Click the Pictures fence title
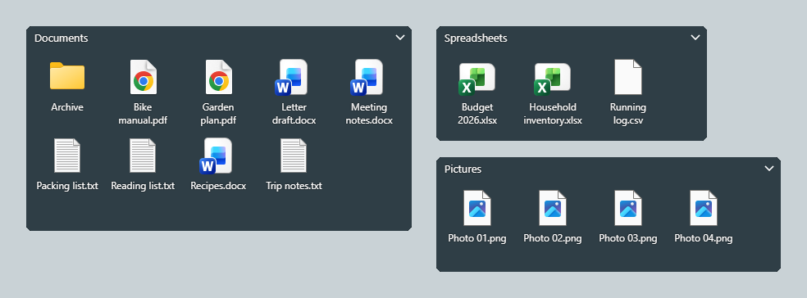807x298 pixels. [463, 169]
